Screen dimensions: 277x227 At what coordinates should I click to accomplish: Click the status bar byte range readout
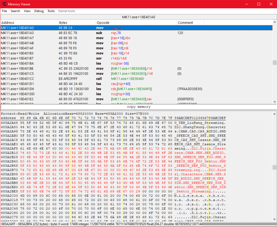pyautogui.click(x=25, y=224)
